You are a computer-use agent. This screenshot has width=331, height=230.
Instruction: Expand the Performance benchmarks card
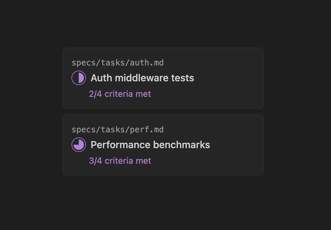(163, 145)
